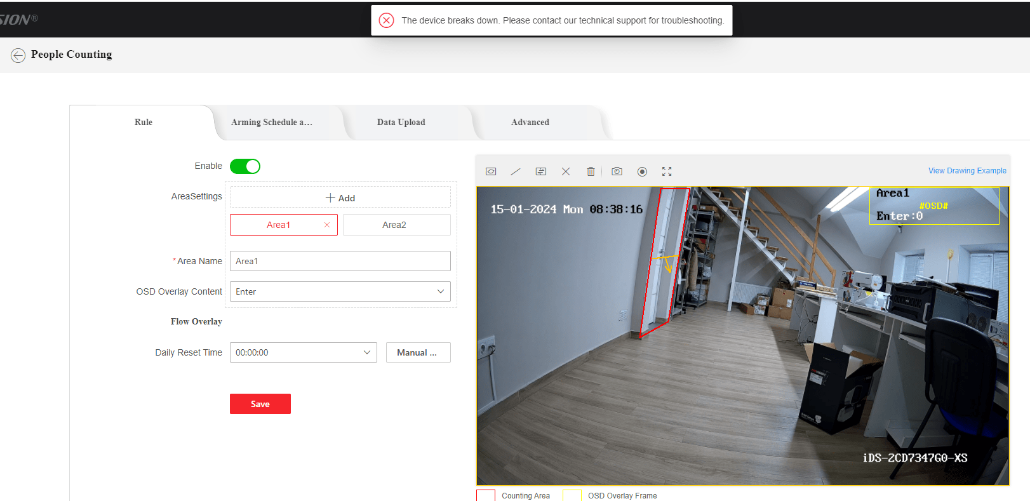This screenshot has height=501, width=1030.
Task: Open the Data Upload tab
Action: 401,123
